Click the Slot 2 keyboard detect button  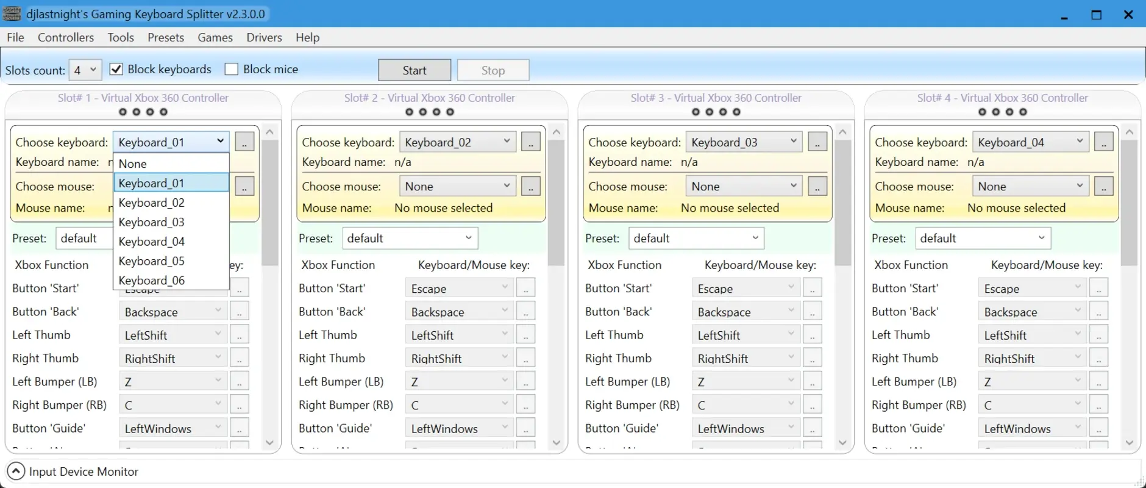coord(531,142)
